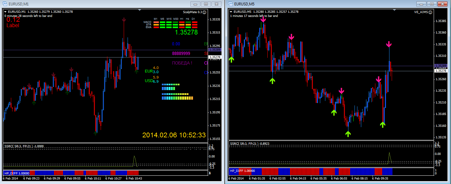Select the sell arrow at the M1 chart's highest peak

tap(124, 20)
